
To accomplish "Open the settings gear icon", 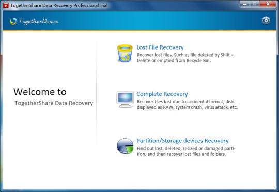I will (266, 20).
